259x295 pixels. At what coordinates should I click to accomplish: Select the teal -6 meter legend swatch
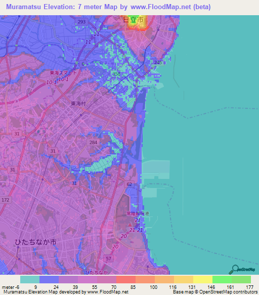click(x=30, y=280)
